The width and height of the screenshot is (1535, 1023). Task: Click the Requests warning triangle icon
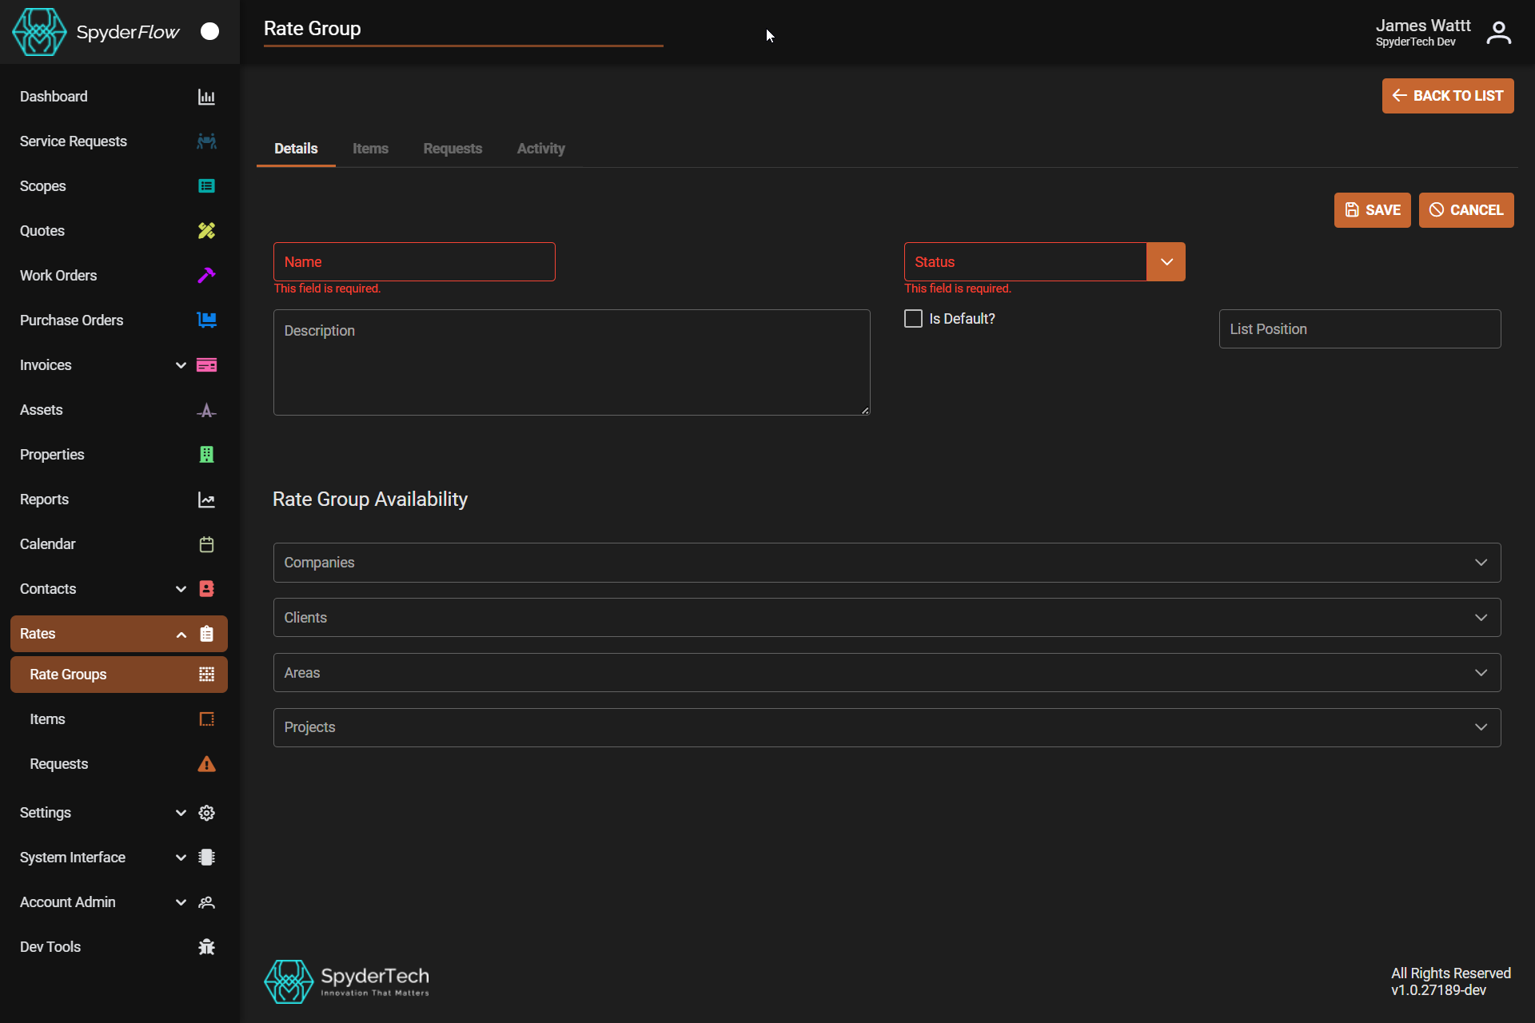[206, 764]
